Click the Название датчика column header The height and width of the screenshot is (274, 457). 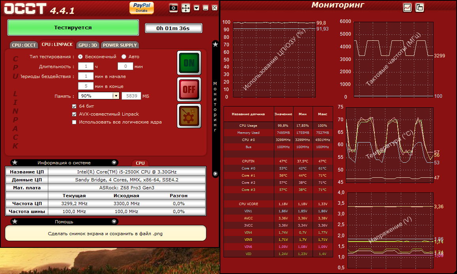click(248, 114)
